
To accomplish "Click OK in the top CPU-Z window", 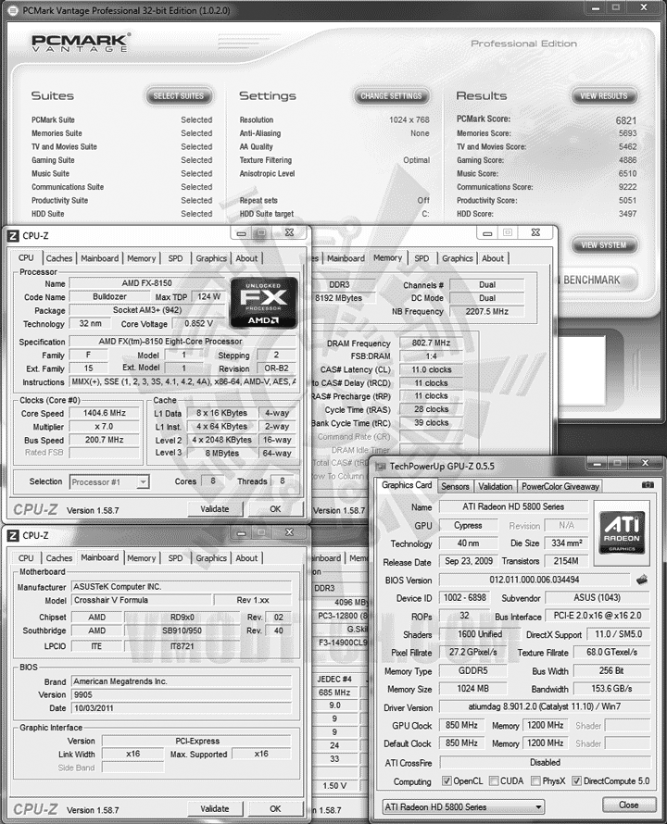I will click(x=275, y=508).
